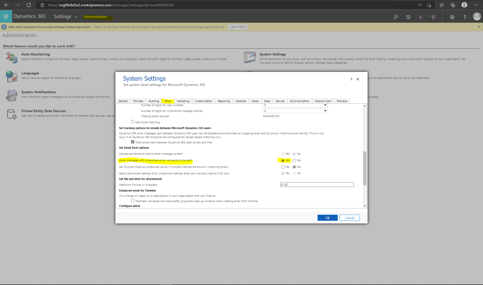Click the dialog help question mark
Screen dimensions: 483x285
[351, 79]
